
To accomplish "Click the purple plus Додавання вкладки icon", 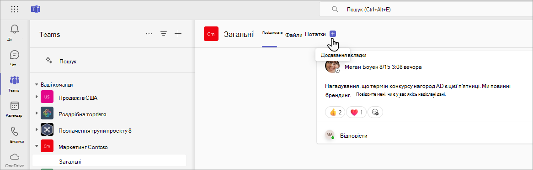I will tap(333, 34).
